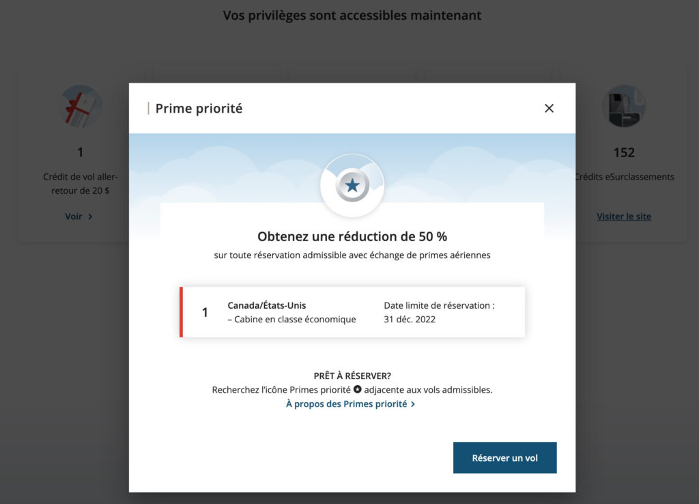The height and width of the screenshot is (504, 699).
Task: Dismiss the Prime priorité dialog with X
Action: pyautogui.click(x=549, y=108)
